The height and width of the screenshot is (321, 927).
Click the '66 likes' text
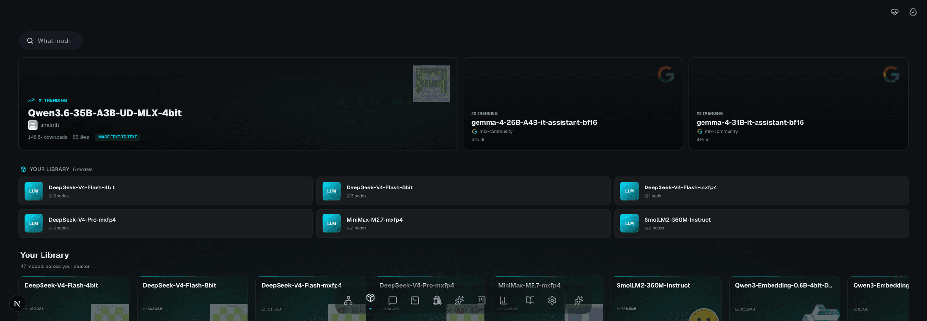click(x=81, y=137)
